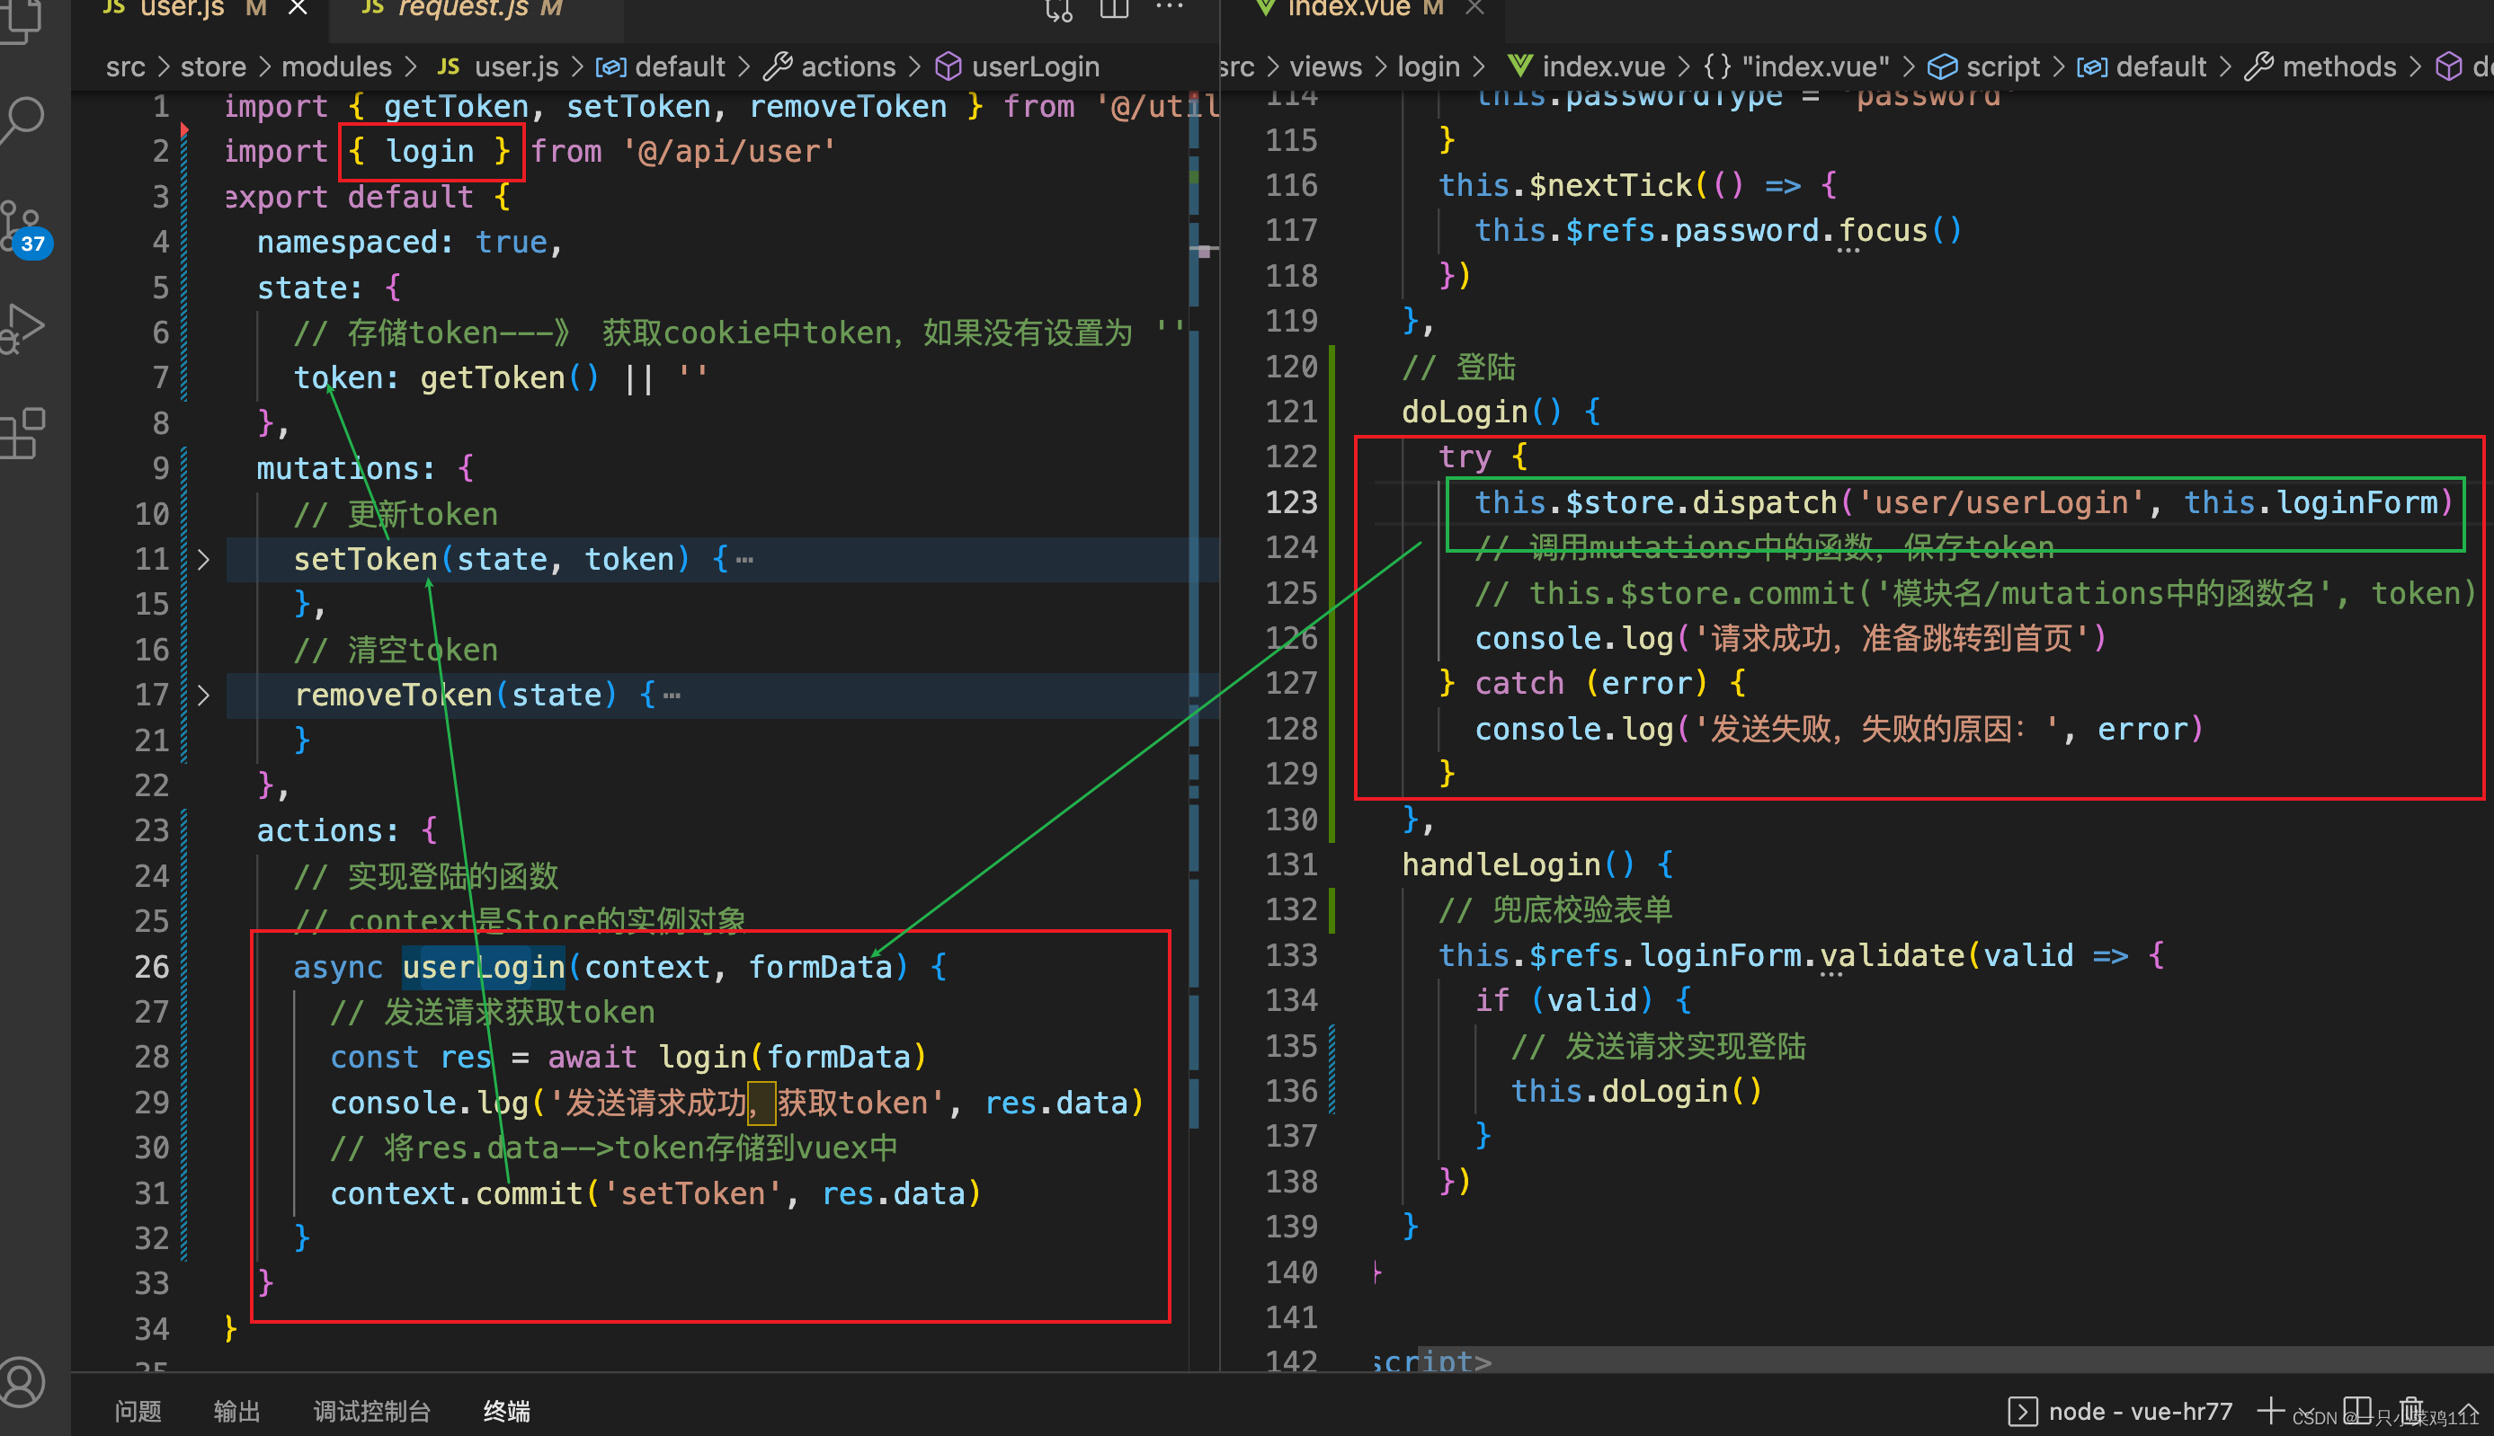
Task: Click right editor's horizontal scrollbar at bottom
Action: point(1954,1359)
